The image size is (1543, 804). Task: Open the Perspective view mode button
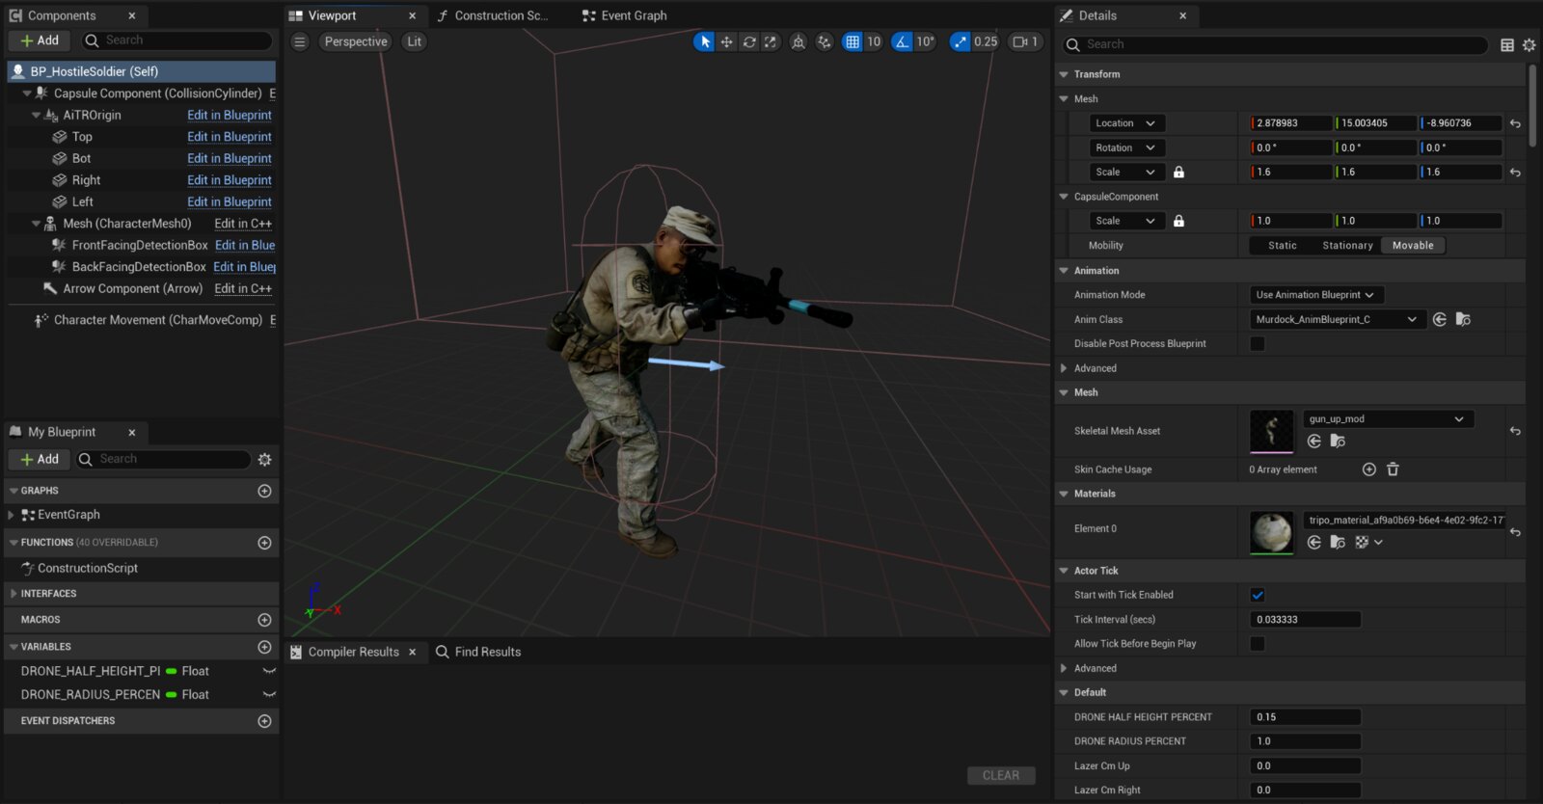356,41
